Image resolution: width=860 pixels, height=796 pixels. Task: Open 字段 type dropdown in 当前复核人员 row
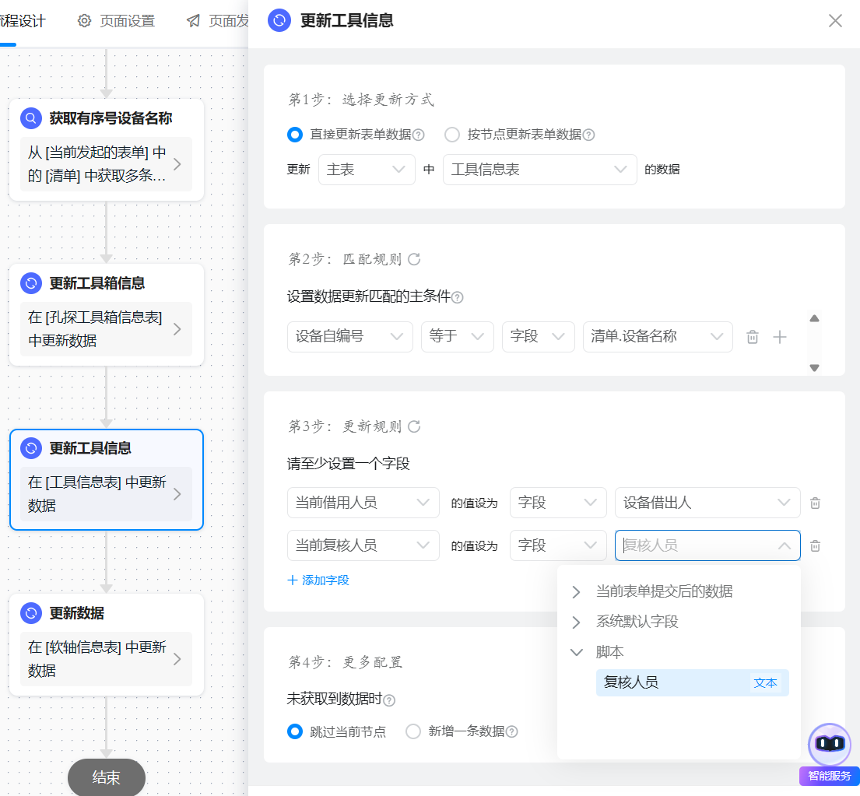tap(558, 545)
